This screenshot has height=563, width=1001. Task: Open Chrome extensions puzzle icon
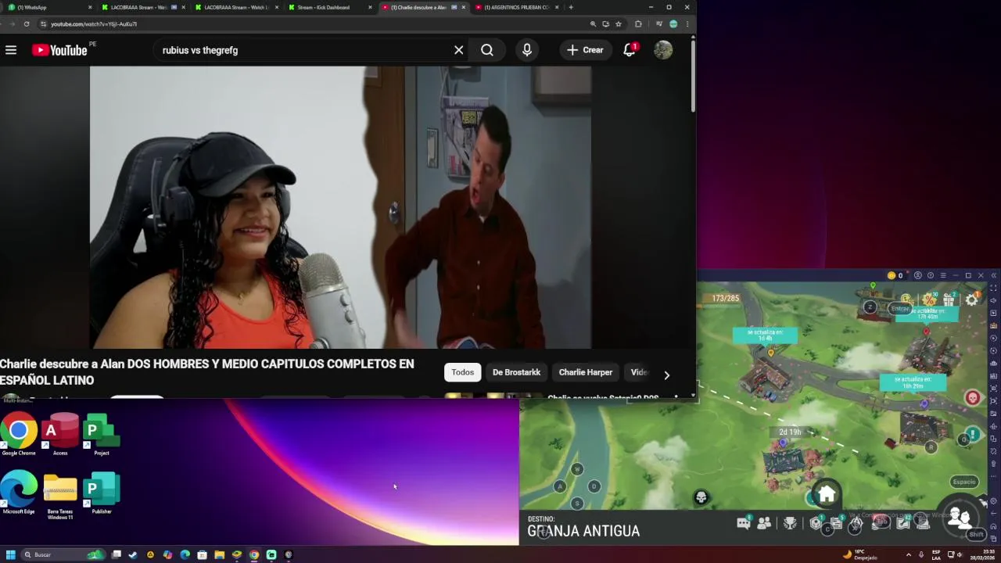click(638, 24)
